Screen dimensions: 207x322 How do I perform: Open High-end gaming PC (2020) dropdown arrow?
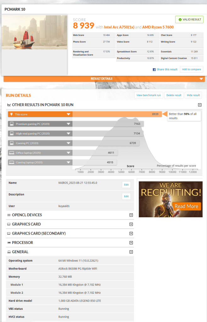click(68, 134)
